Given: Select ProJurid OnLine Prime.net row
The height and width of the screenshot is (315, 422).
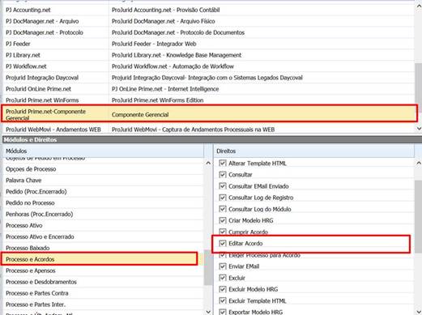Looking at the screenshot, I should (208, 89).
